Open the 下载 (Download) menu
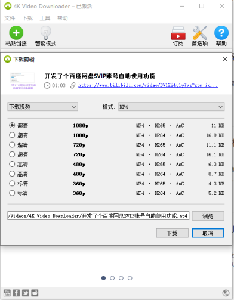Viewport: 234px width, 300px height. [x=27, y=18]
